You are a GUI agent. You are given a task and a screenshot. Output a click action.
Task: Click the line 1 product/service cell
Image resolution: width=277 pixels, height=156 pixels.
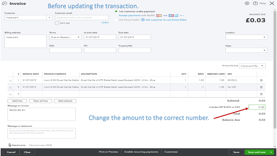click(x=61, y=80)
